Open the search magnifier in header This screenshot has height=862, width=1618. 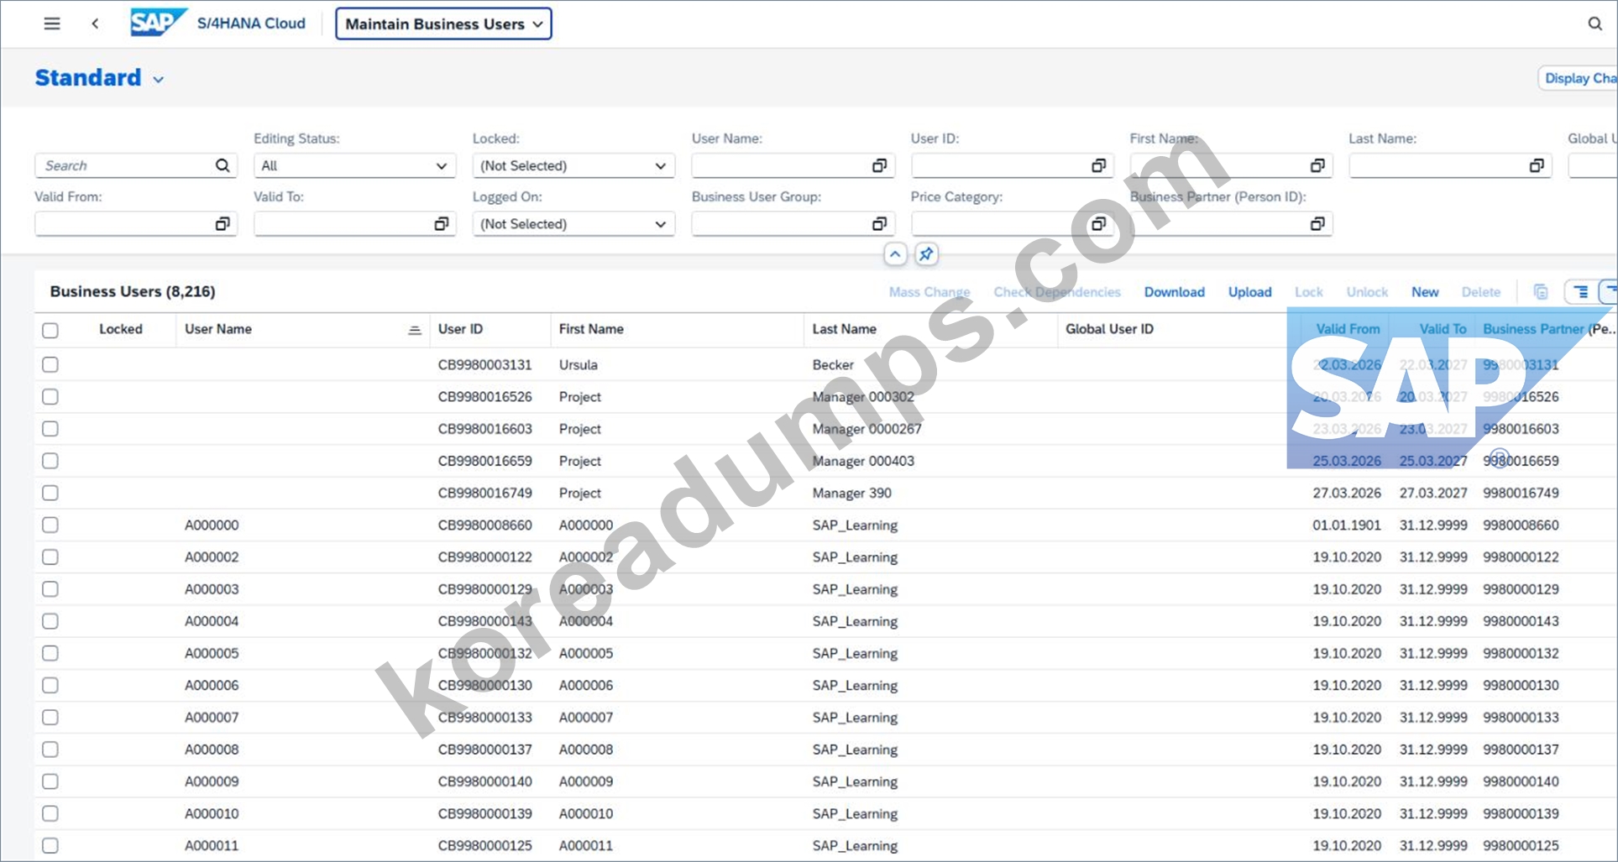pyautogui.click(x=1594, y=24)
